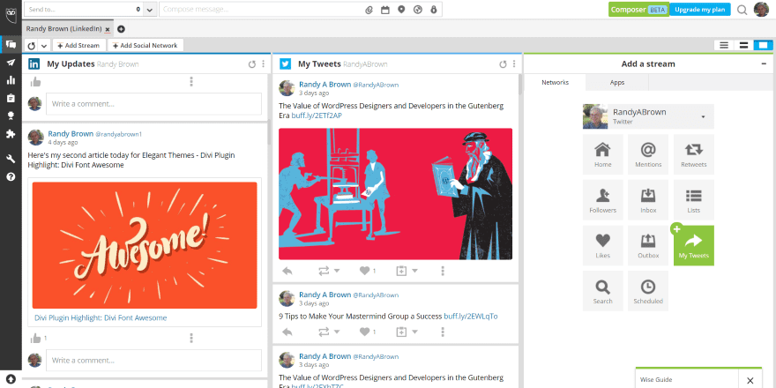Refresh the My Updates LinkedIn stream
The height and width of the screenshot is (388, 776).
pyautogui.click(x=252, y=64)
